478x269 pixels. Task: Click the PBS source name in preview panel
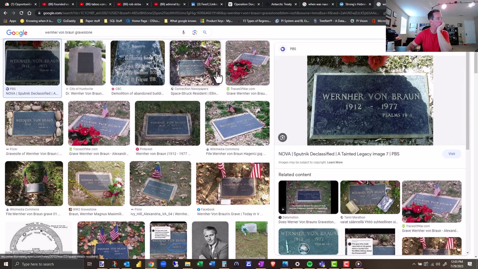[293, 49]
